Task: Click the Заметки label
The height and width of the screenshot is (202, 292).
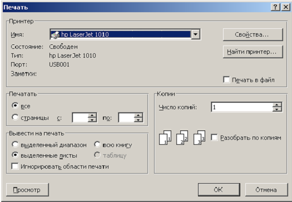Action: click(x=24, y=74)
